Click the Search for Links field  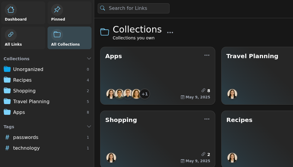[134, 8]
